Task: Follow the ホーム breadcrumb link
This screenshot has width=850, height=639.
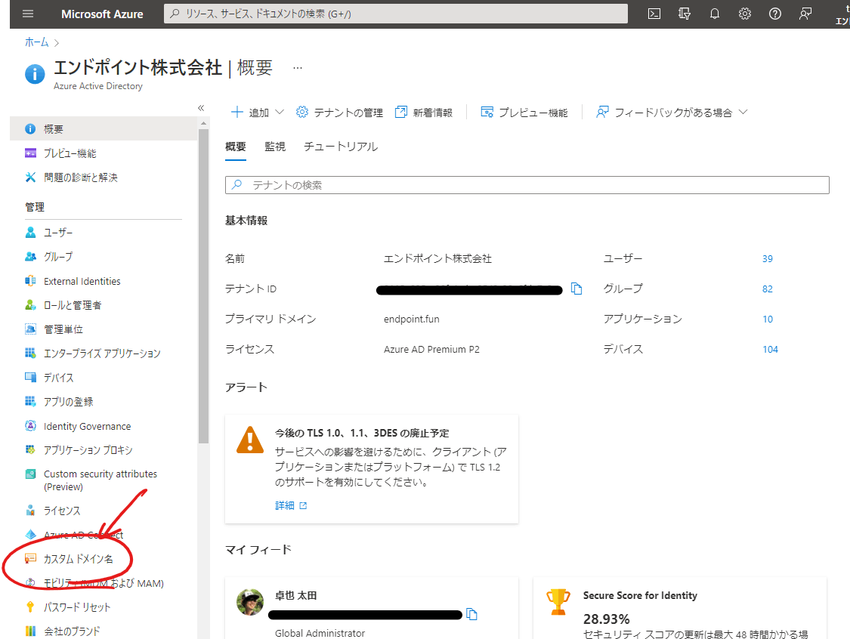Action: coord(36,42)
